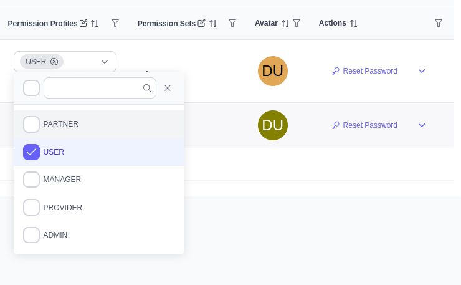Expand second row's actions chevron

click(x=422, y=125)
